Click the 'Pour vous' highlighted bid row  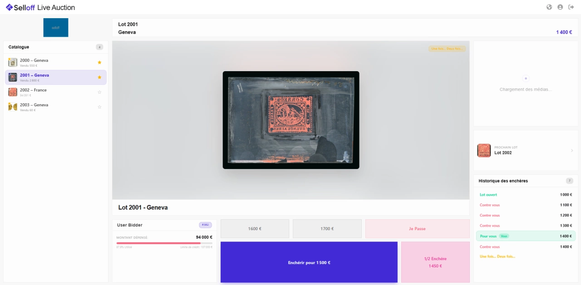pyautogui.click(x=526, y=236)
